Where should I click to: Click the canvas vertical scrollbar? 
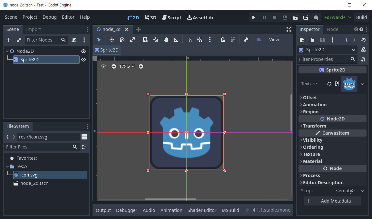(291, 113)
